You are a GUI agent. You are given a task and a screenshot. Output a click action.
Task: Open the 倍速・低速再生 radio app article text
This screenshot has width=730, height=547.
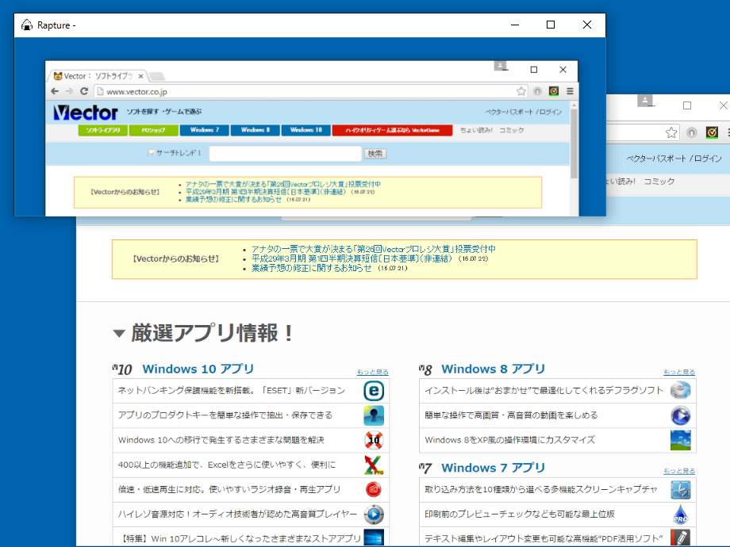(x=229, y=489)
